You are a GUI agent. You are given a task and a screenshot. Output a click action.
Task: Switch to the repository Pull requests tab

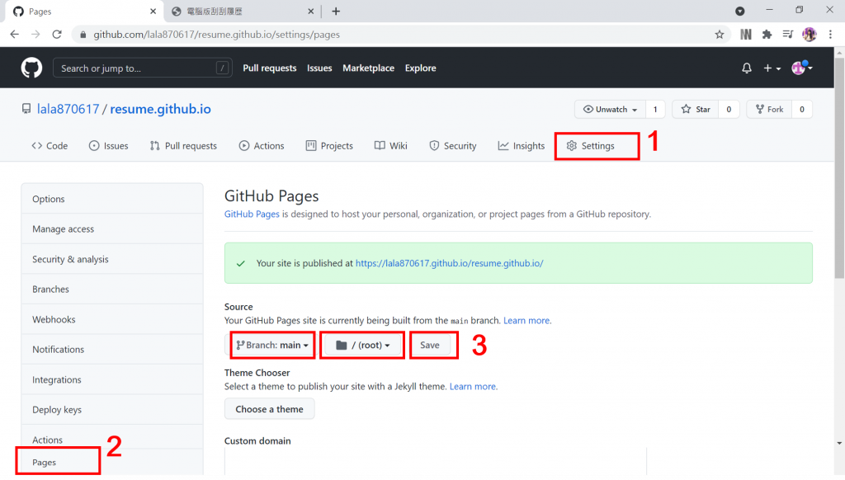point(183,146)
